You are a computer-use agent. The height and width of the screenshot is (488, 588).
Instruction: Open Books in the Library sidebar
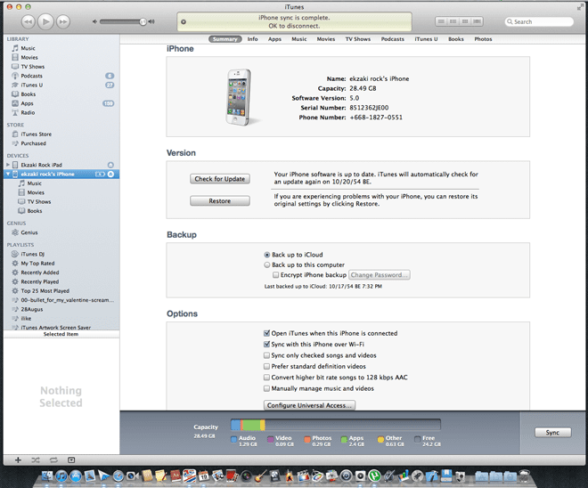click(29, 94)
